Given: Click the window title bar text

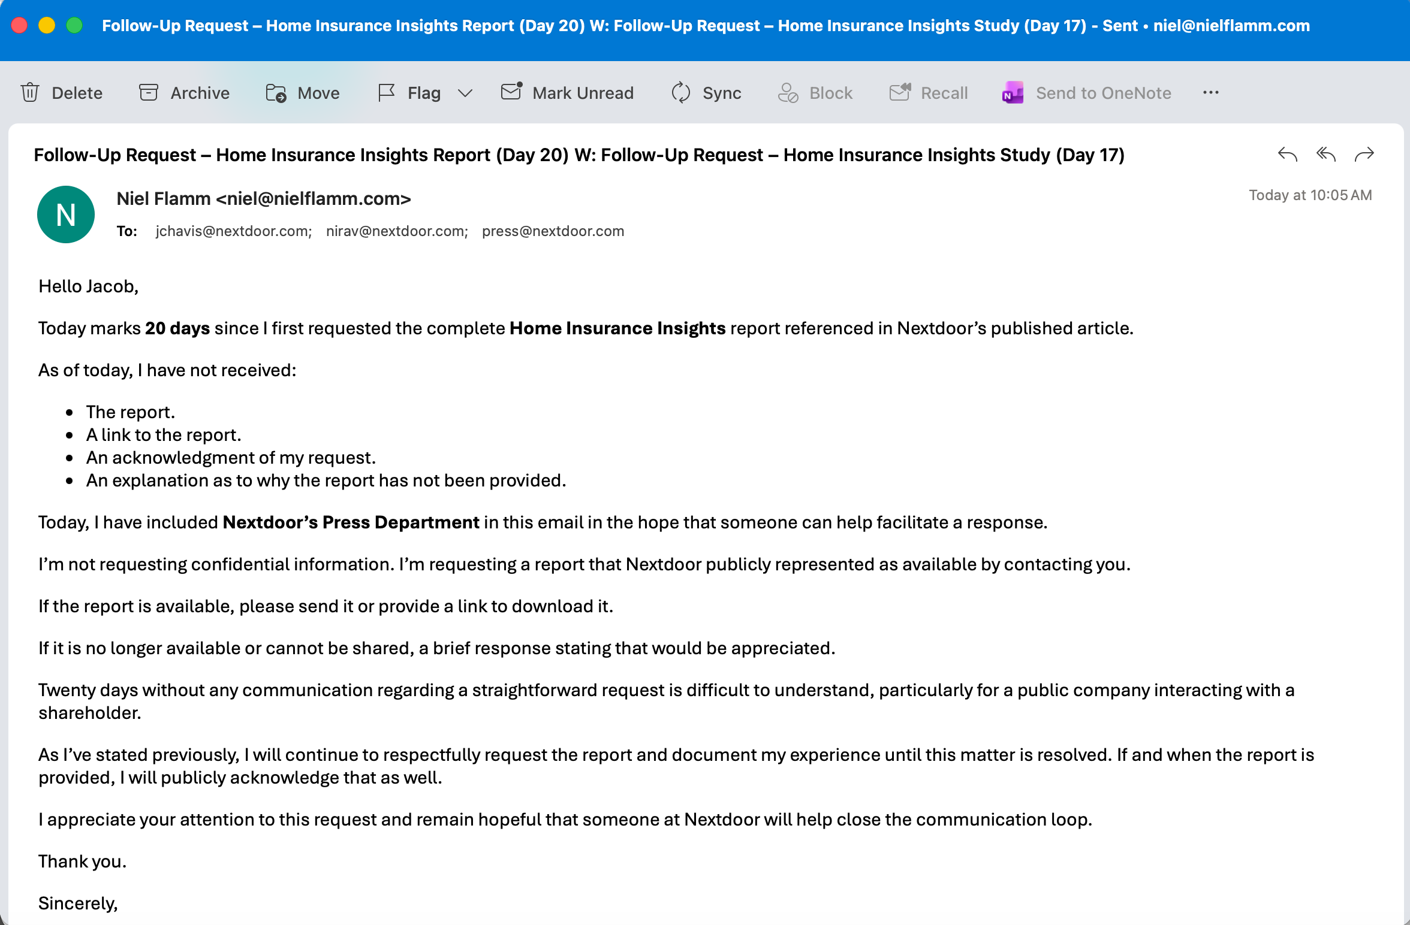Looking at the screenshot, I should (706, 26).
